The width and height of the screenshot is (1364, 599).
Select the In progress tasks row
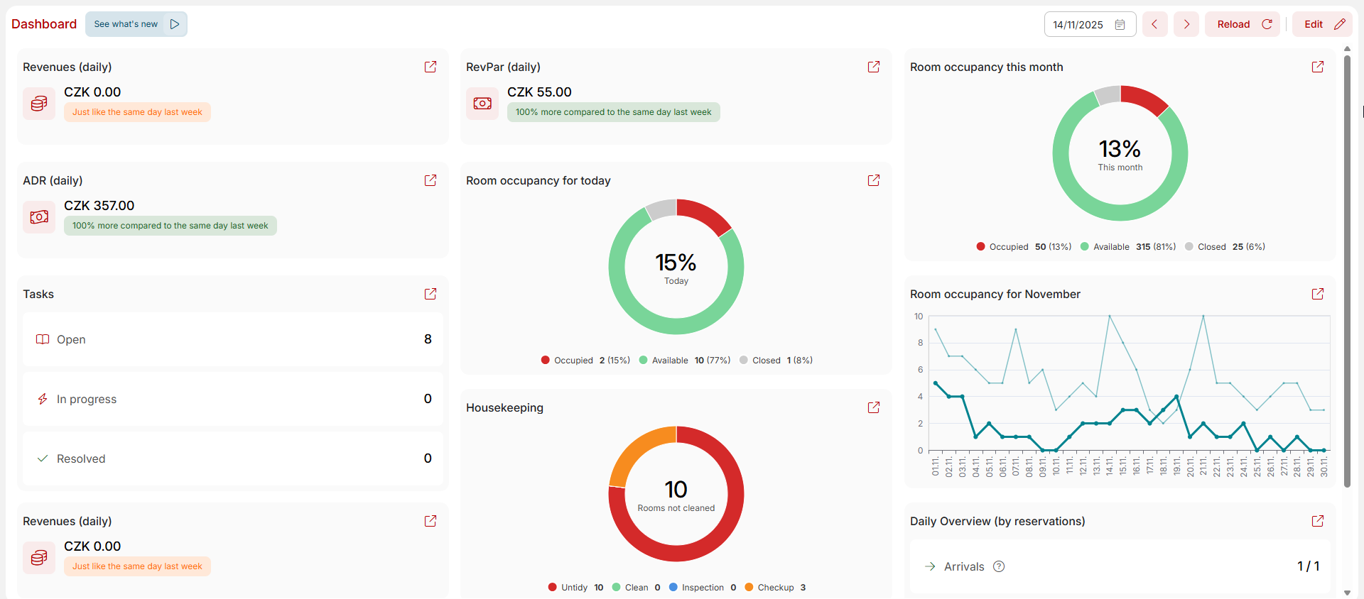coord(233,399)
